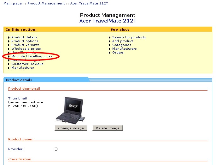216x165 pixels.
Task: Open the Add product link
Action: point(123,41)
